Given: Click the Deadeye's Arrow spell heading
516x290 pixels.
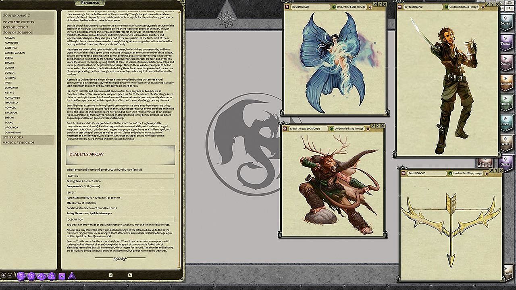Looking at the screenshot, I should 86,154.
